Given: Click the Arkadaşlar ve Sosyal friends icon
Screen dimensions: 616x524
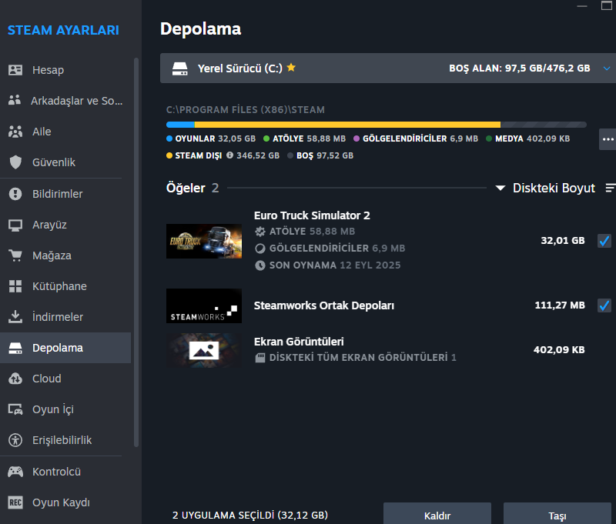Looking at the screenshot, I should [x=15, y=100].
